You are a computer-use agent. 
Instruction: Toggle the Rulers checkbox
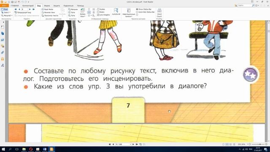[x=101, y=12]
